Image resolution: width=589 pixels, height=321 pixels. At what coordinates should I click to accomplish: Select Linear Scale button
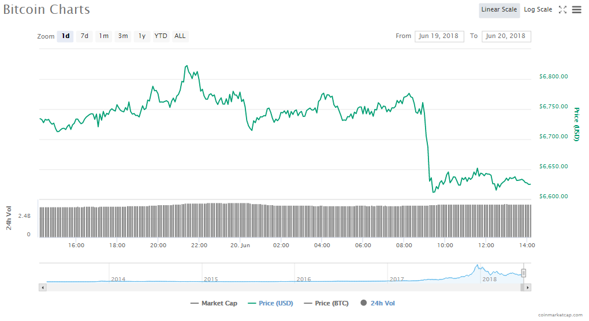(499, 10)
